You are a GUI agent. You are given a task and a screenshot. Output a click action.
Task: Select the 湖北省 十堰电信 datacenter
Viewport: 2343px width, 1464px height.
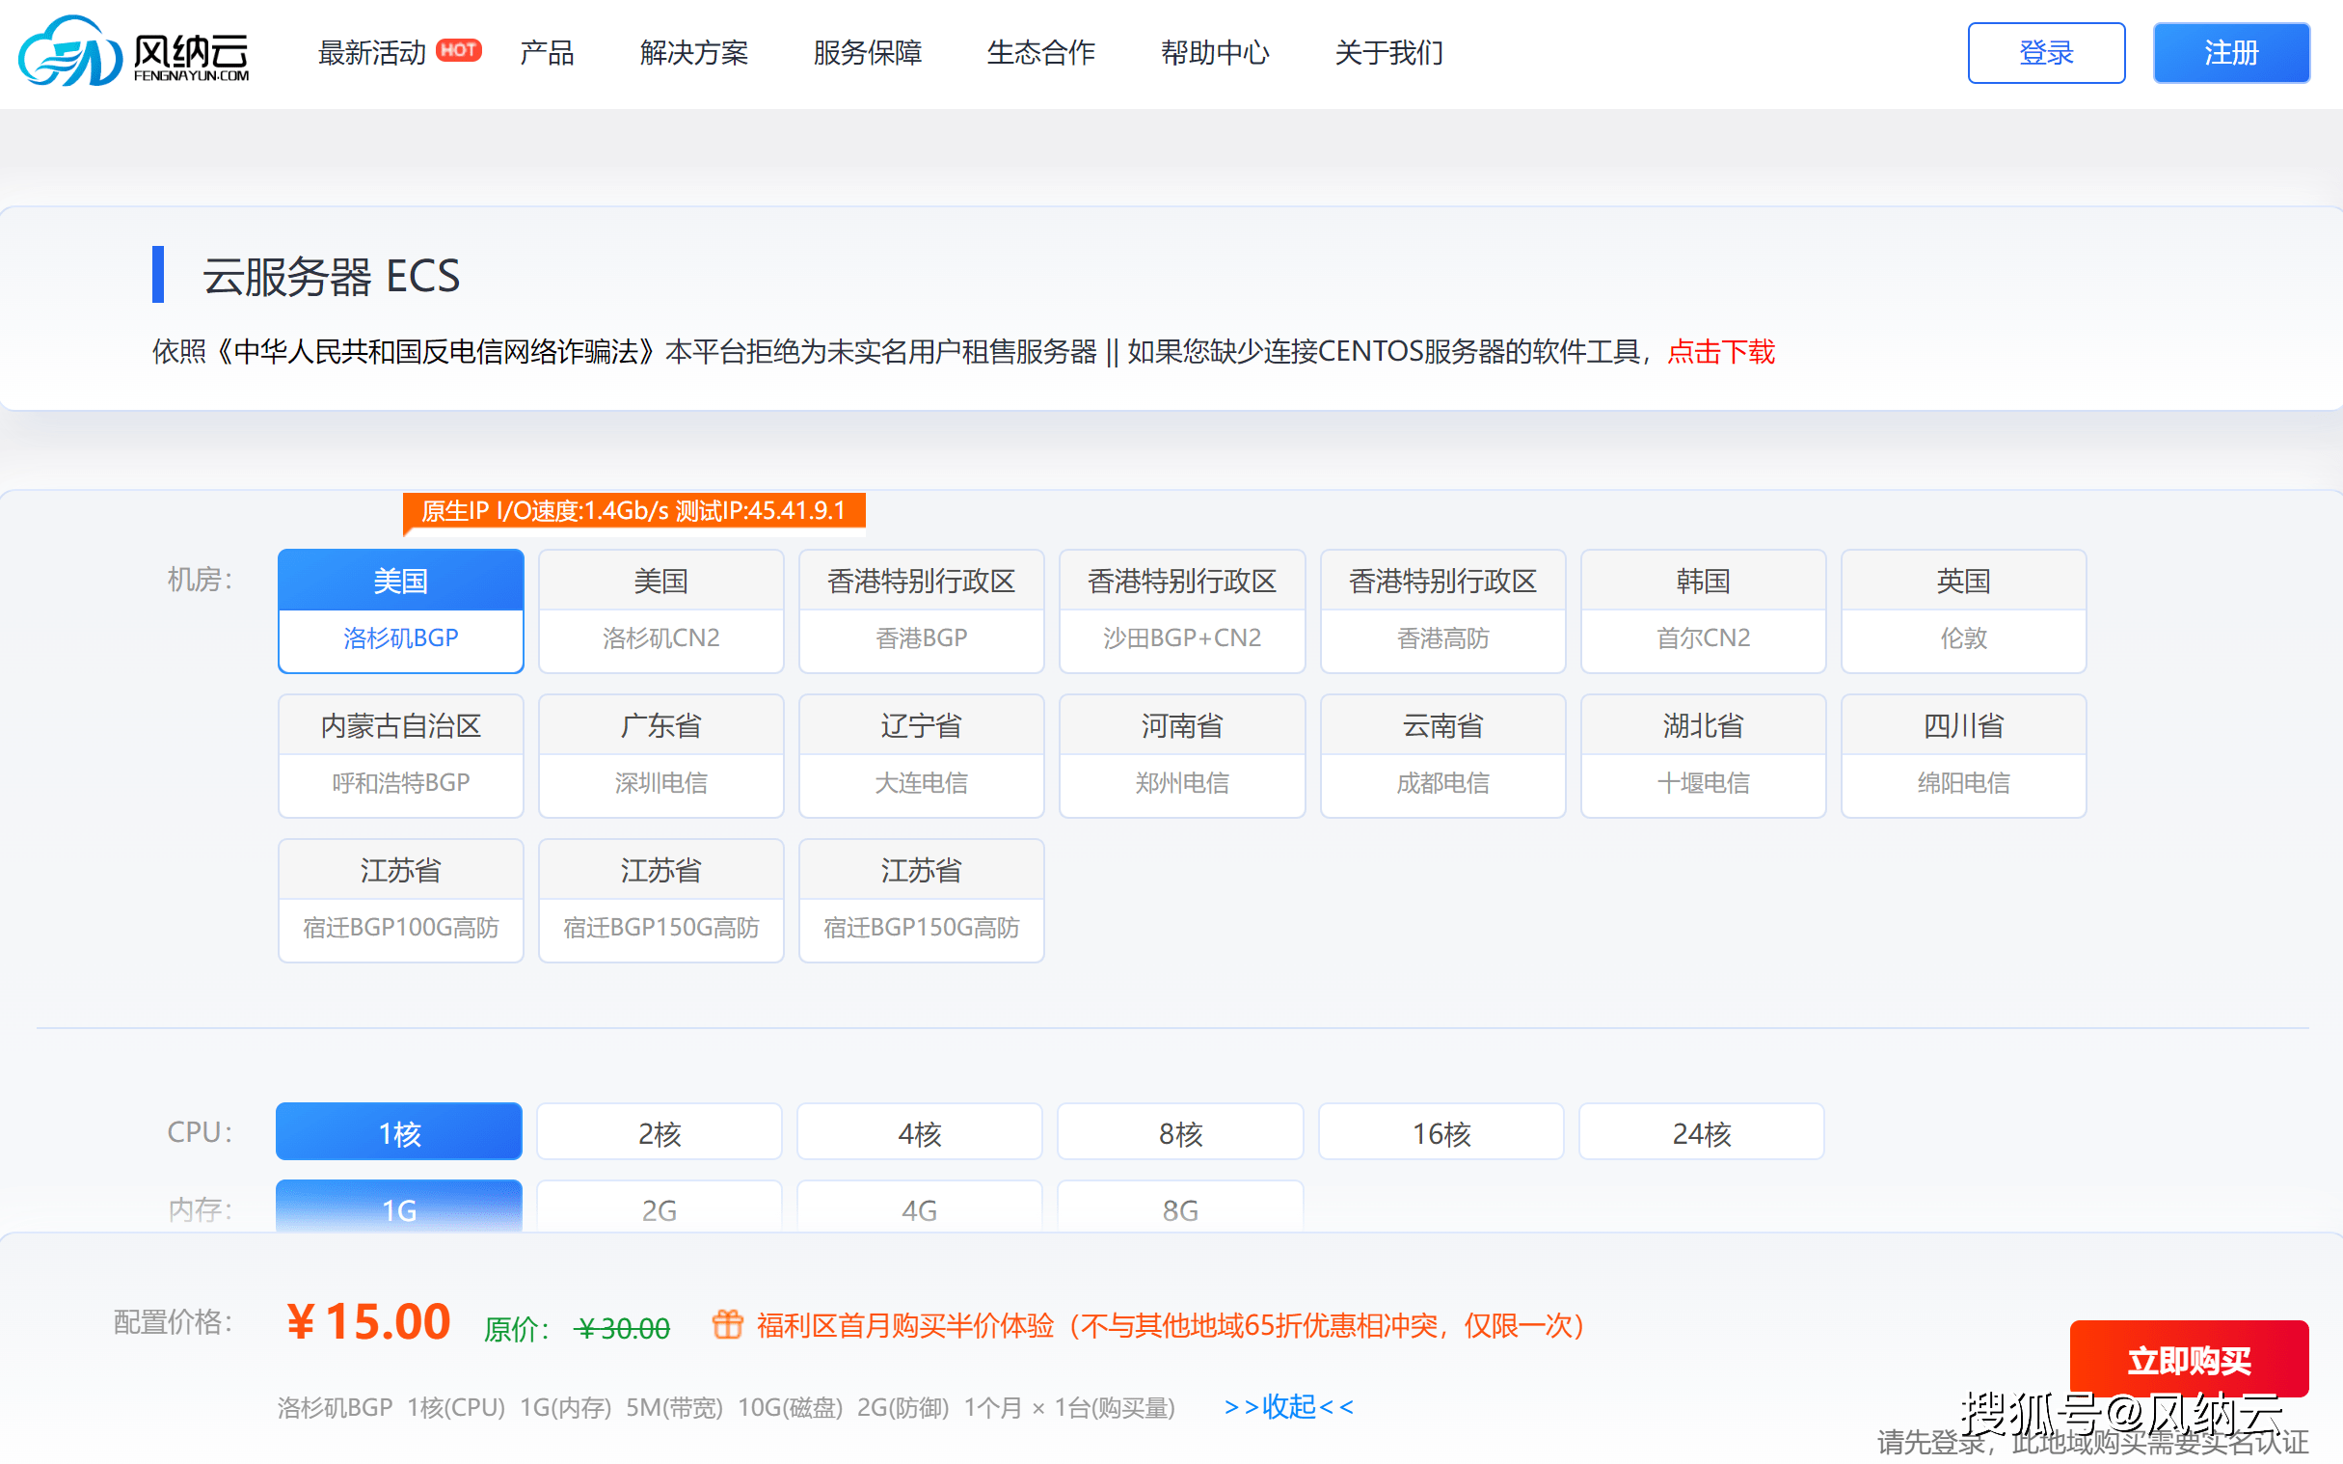(x=1704, y=756)
